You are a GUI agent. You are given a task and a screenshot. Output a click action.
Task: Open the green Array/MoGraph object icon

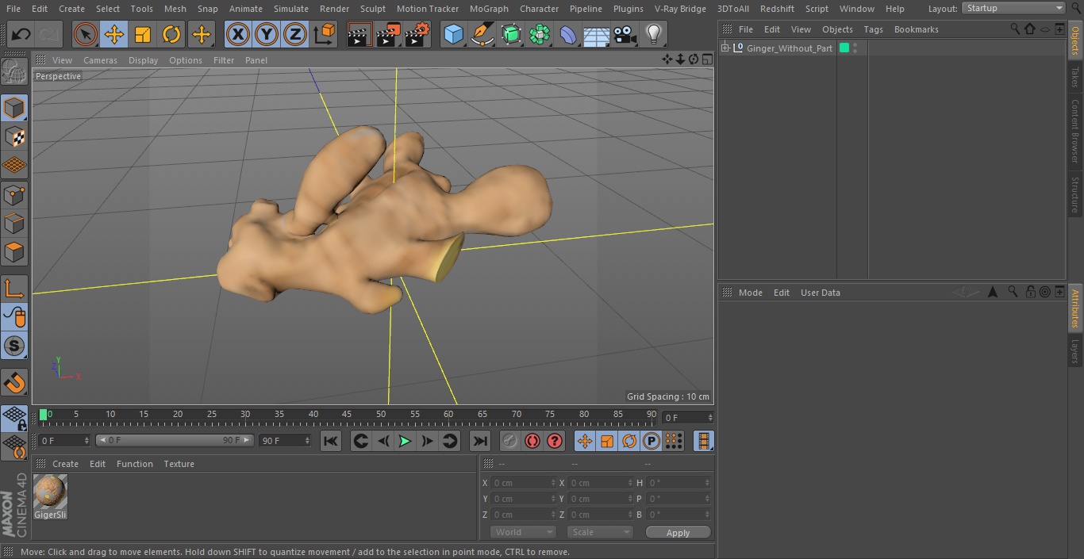(x=540, y=34)
